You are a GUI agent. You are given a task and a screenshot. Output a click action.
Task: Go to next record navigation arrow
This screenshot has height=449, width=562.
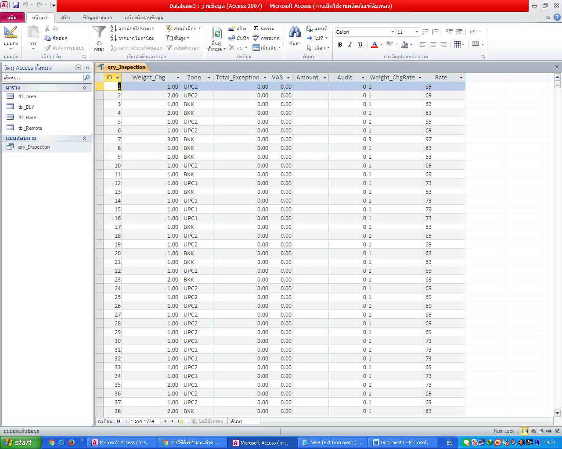pyautogui.click(x=166, y=421)
